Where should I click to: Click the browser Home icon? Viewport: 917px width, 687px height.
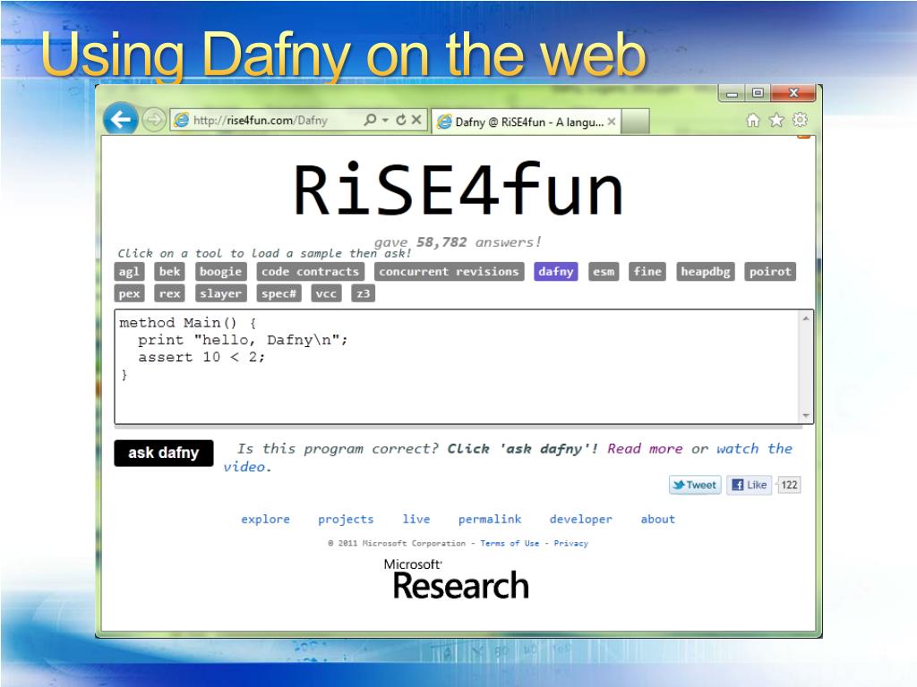[753, 121]
